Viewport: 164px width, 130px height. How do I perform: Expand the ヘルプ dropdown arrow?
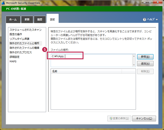(157, 20)
